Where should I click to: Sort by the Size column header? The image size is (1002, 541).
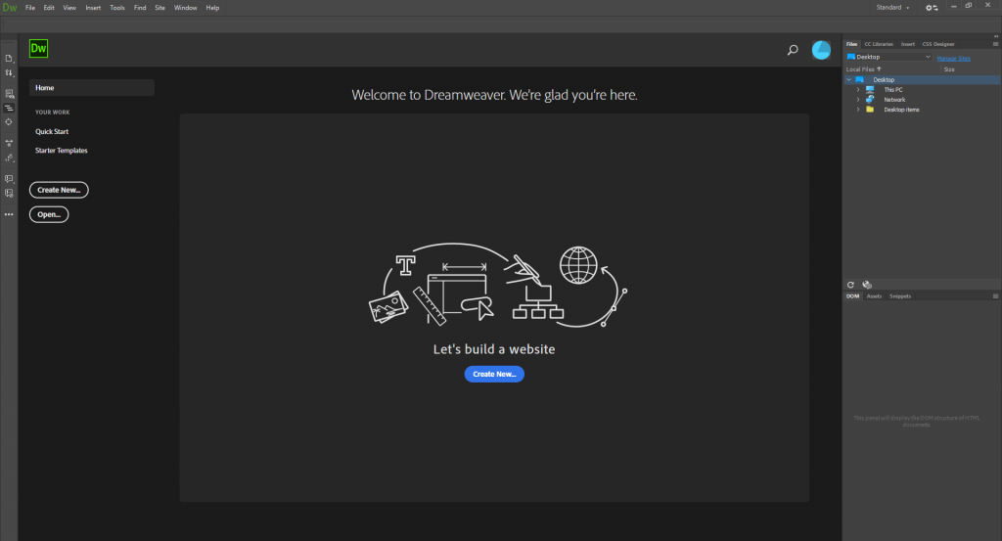pos(949,69)
